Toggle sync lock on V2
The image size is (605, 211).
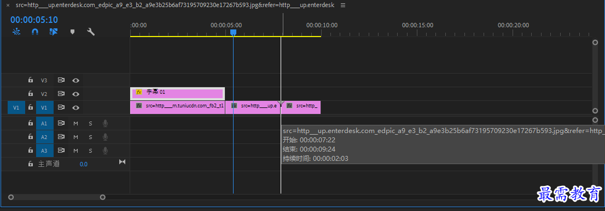61,94
